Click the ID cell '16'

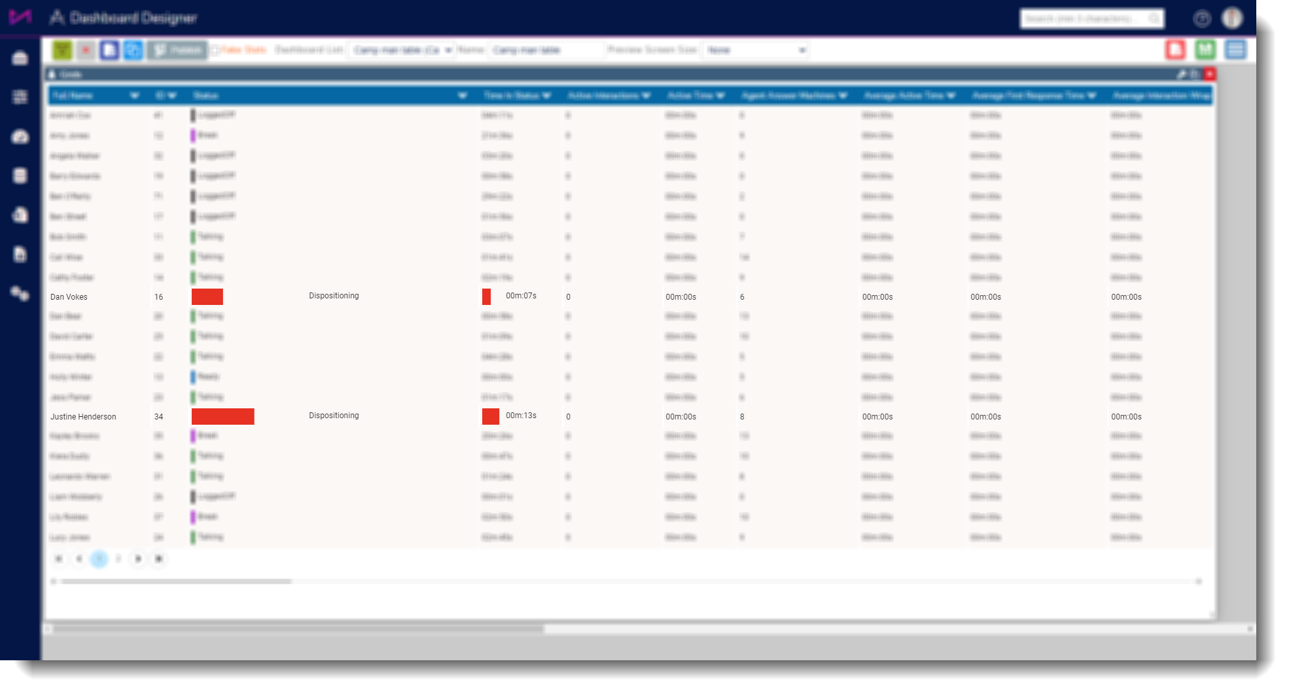158,297
